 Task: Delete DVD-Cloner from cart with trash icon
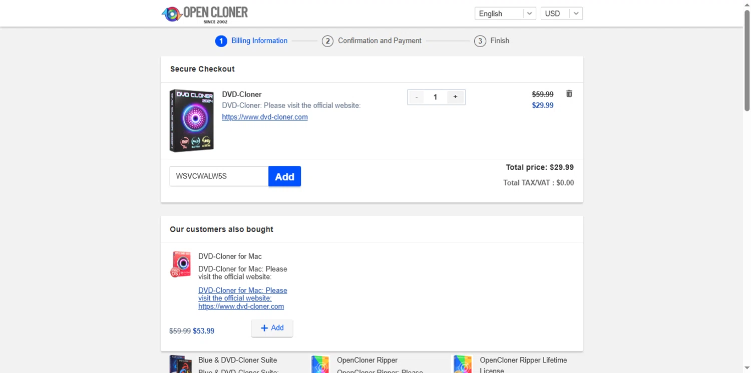pyautogui.click(x=569, y=93)
